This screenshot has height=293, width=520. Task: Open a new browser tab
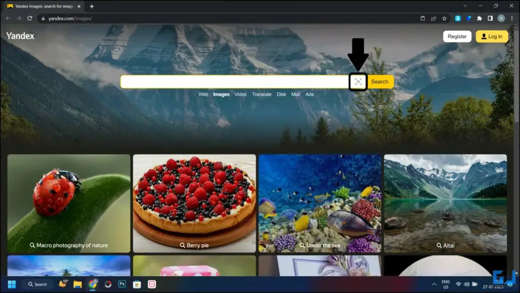[x=92, y=6]
